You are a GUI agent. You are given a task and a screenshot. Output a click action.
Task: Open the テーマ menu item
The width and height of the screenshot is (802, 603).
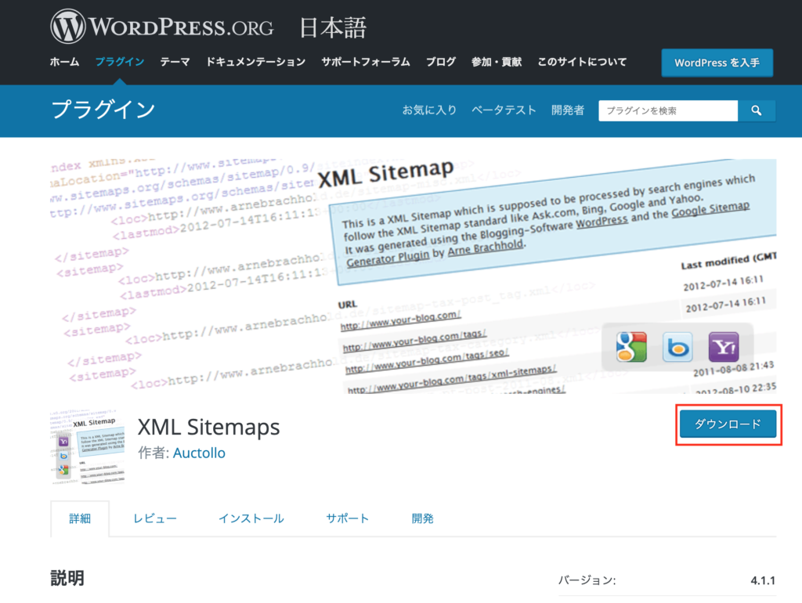tap(175, 62)
